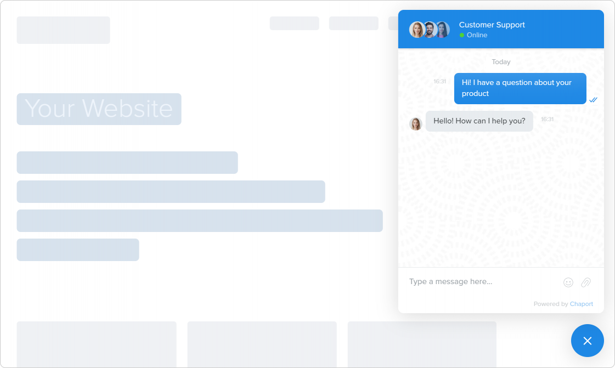
Task: Click the green Online status dot
Action: (x=461, y=35)
